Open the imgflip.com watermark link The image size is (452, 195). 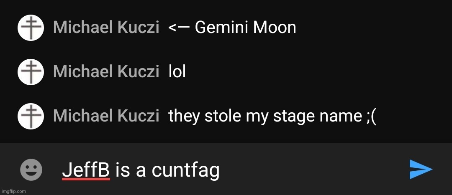pyautogui.click(x=13, y=191)
